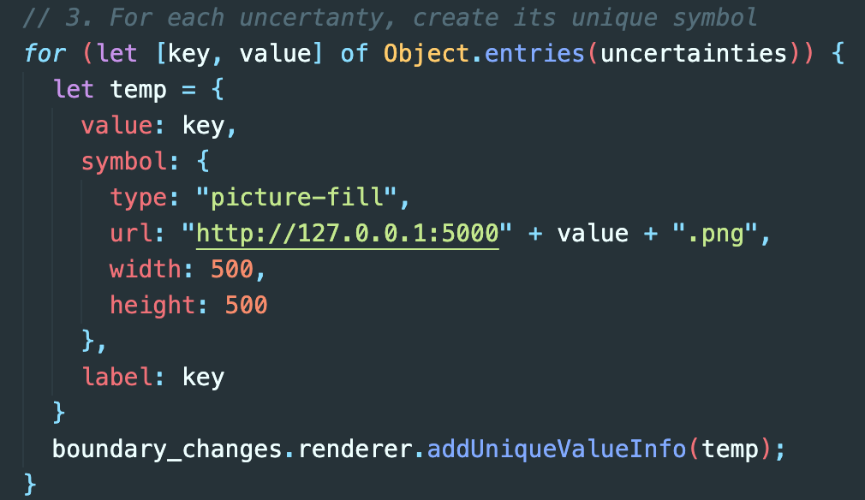Click the "height" property name
The height and width of the screenshot is (500, 865).
tap(152, 306)
